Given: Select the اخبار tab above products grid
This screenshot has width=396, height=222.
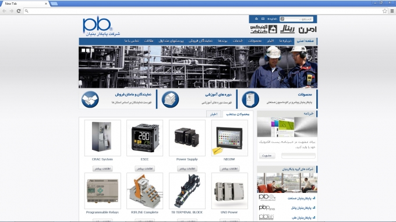Looking at the screenshot, I should (214, 114).
